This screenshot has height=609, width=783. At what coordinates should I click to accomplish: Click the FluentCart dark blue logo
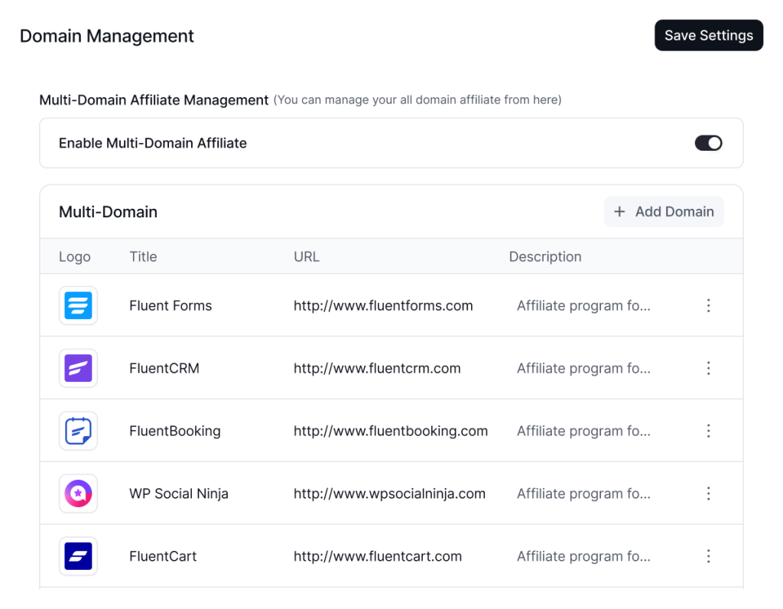coord(78,556)
